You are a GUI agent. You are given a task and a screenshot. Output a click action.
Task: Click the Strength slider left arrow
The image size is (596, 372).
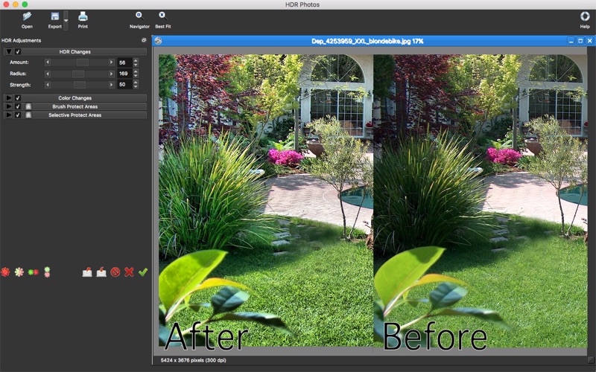coord(48,85)
